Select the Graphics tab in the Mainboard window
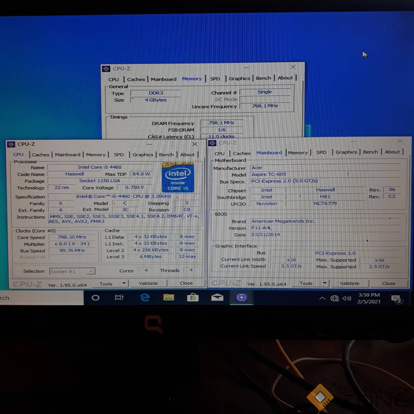Image resolution: width=414 pixels, height=414 pixels. [346, 152]
